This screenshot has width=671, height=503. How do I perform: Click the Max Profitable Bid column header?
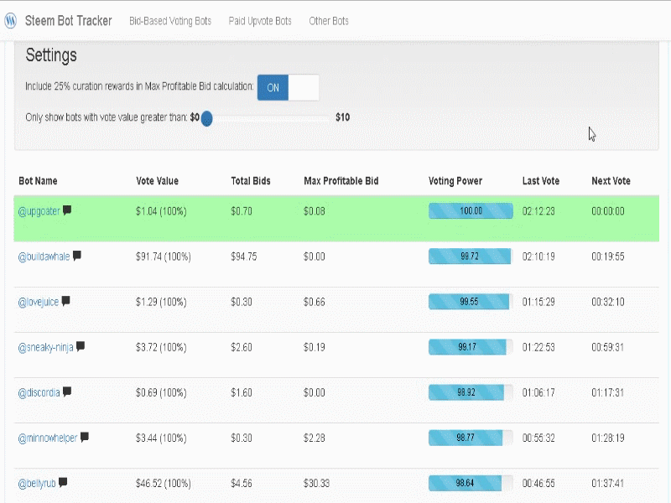click(341, 181)
